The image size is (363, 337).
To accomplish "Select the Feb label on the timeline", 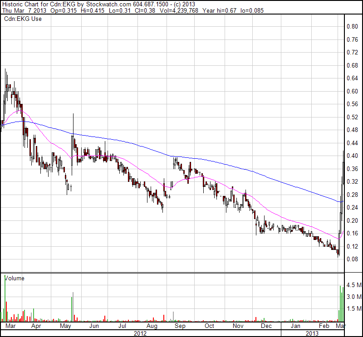I will pyautogui.click(x=324, y=326).
